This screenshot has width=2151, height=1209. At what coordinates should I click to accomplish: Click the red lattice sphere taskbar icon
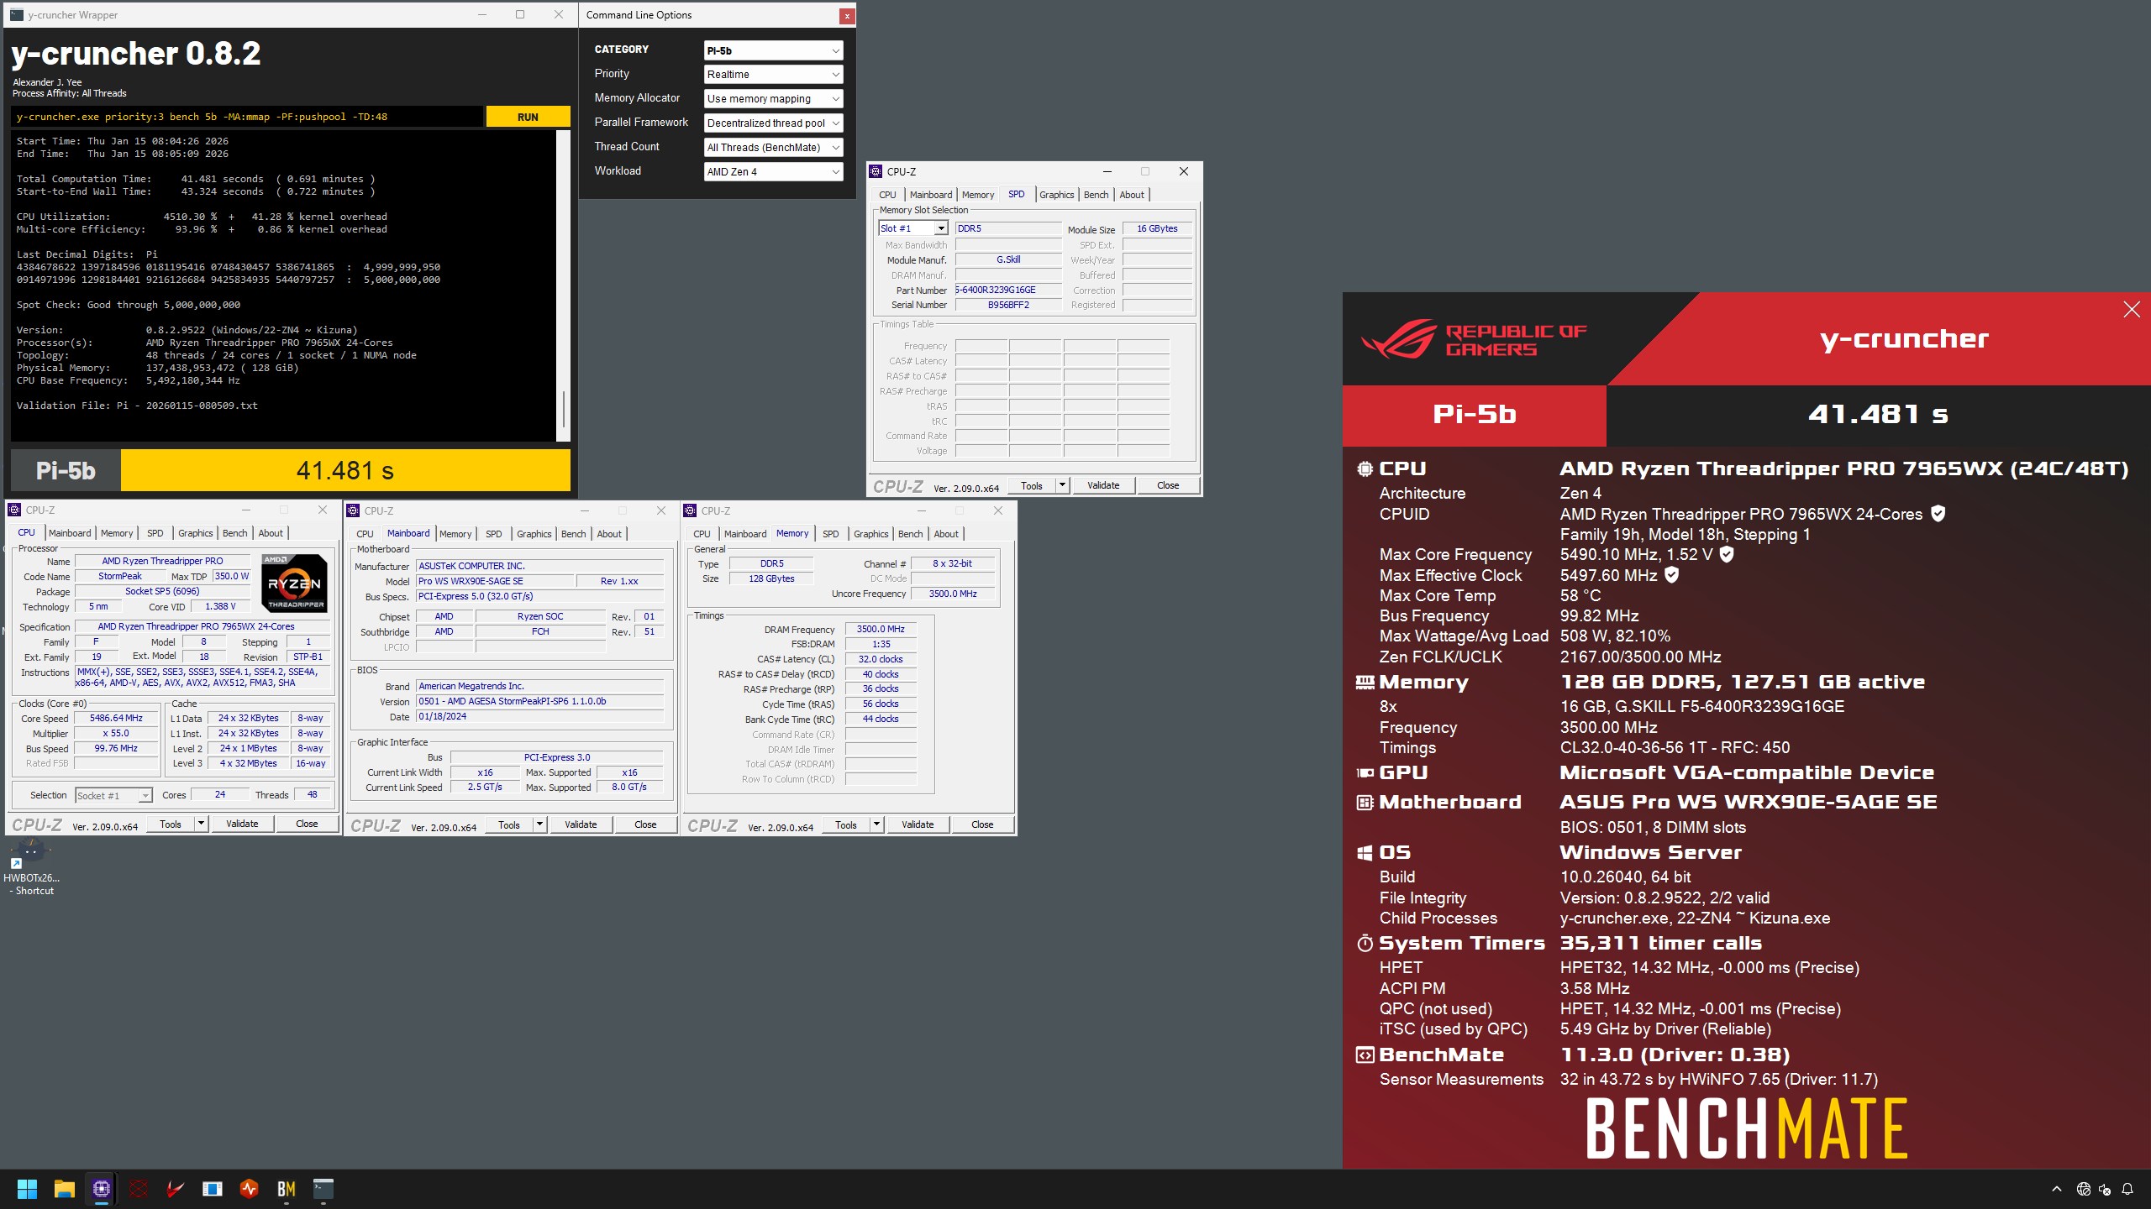pos(139,1189)
